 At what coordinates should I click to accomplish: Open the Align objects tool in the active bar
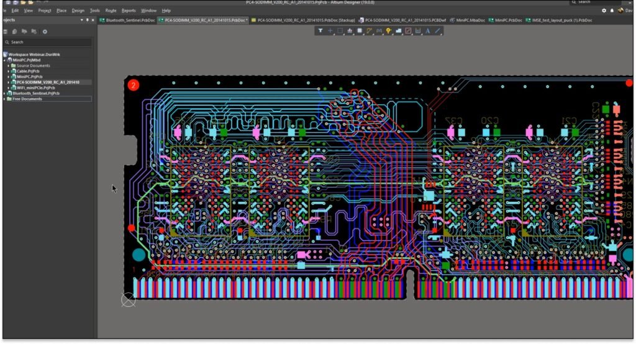point(350,31)
